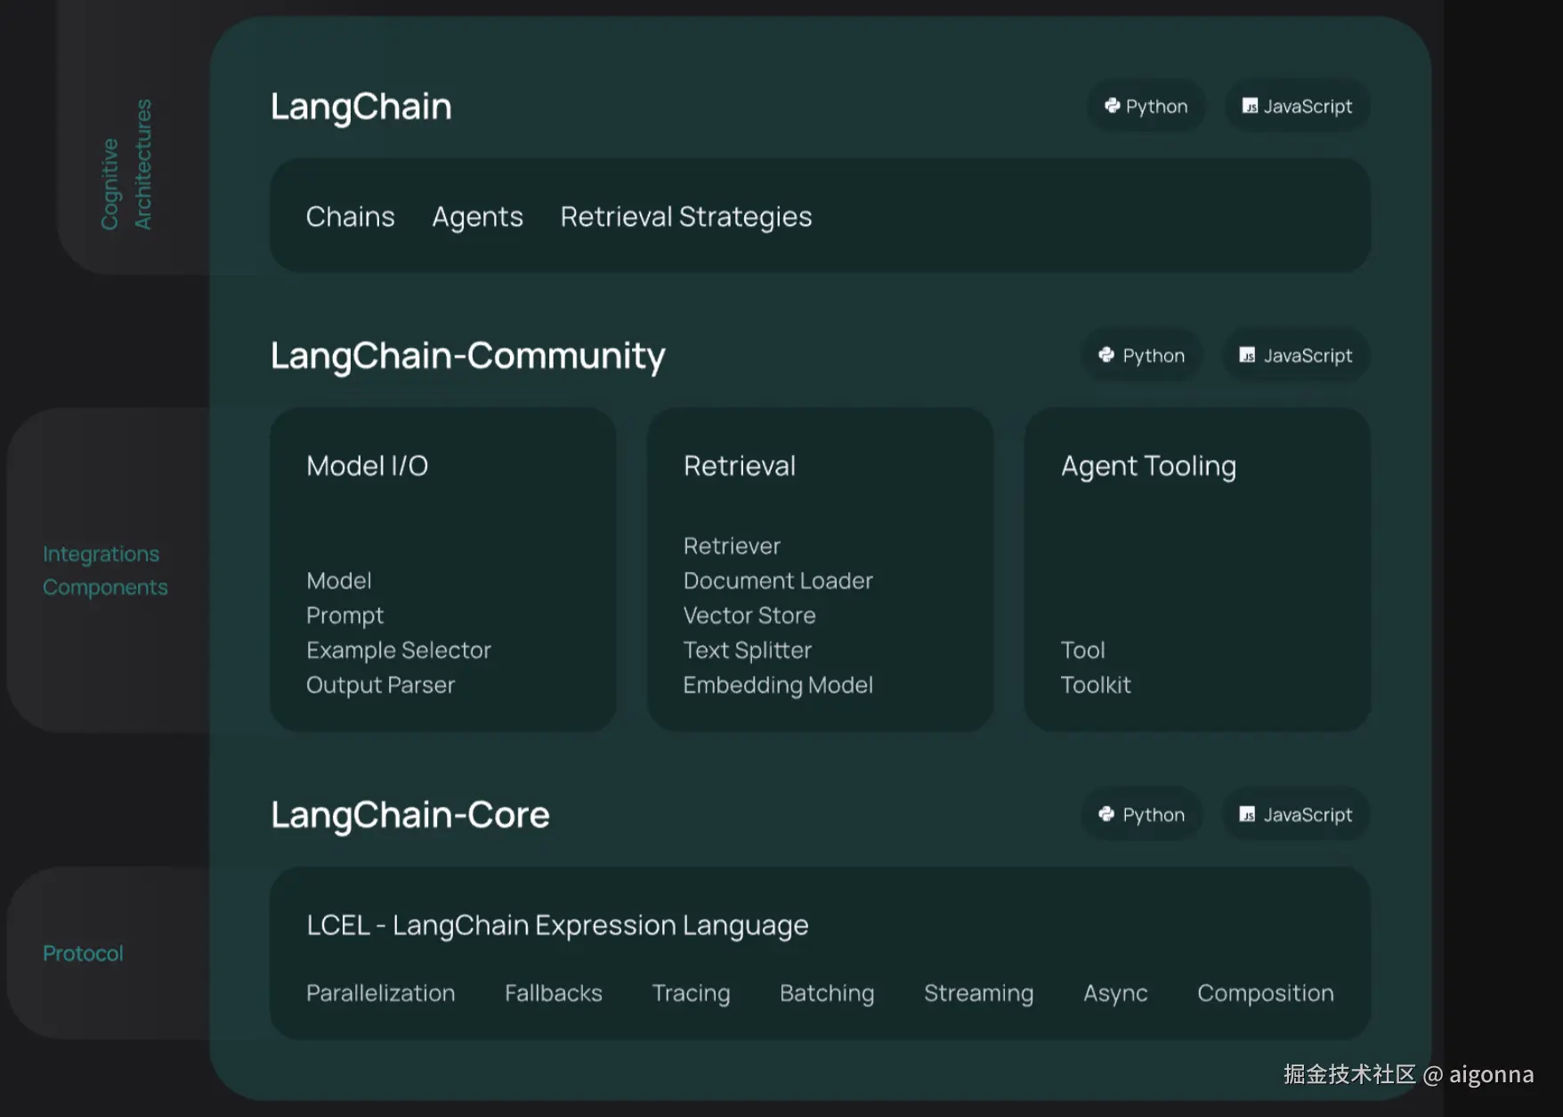Click the Python icon beside LangChain title

pos(1112,106)
